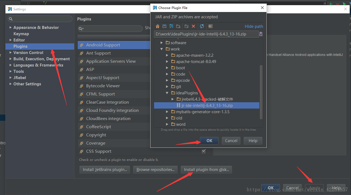The image size is (351, 195).
Task: Open the JRebel settings page
Action: (20, 78)
